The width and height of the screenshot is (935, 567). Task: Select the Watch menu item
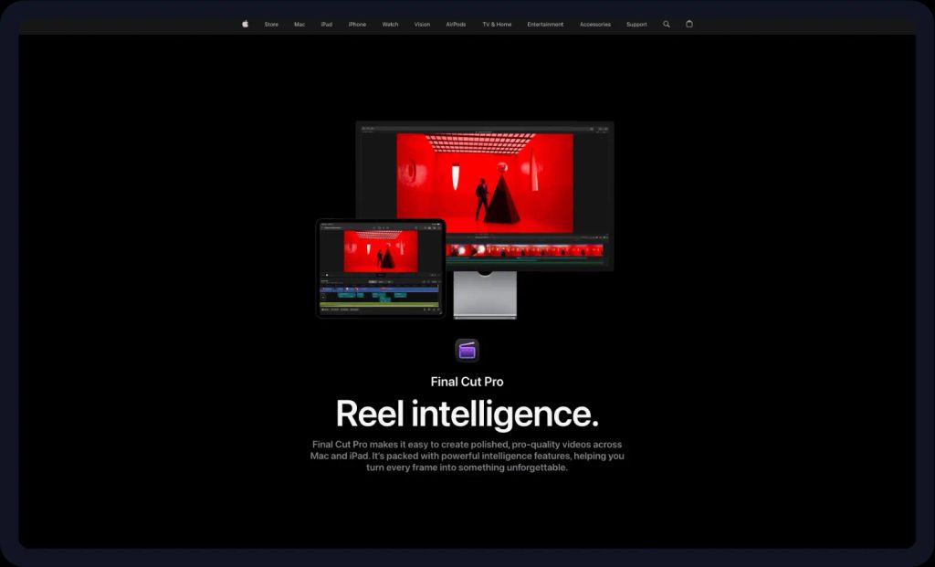[390, 25]
